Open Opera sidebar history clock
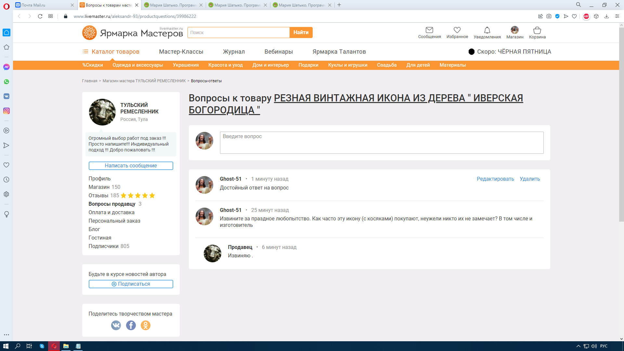Viewport: 624px width, 351px height. (6, 179)
